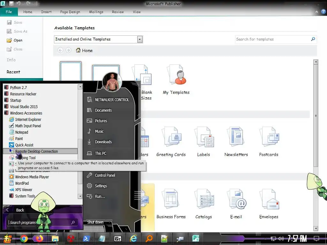Open 7-Zip from the taskbar
This screenshot has width=327, height=245.
(x=118, y=239)
